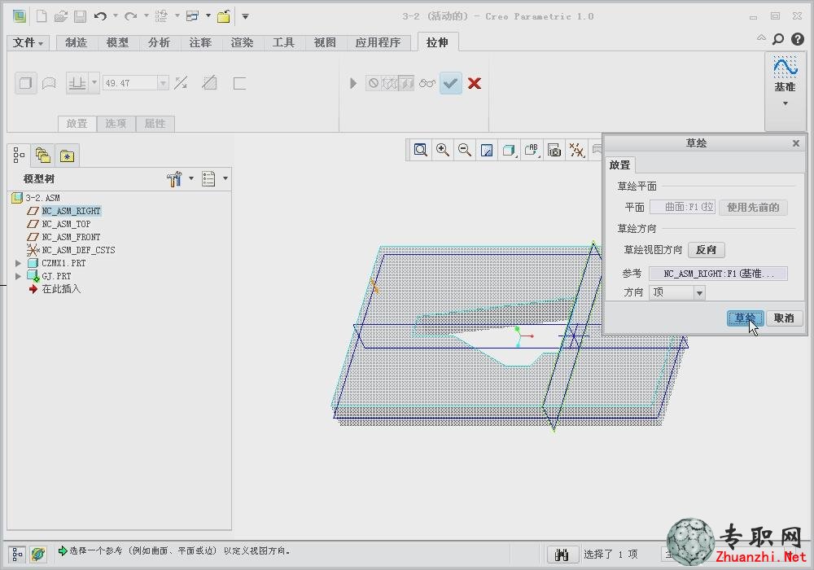The image size is (814, 570).
Task: Click the depth type blind icon
Action: tap(77, 83)
